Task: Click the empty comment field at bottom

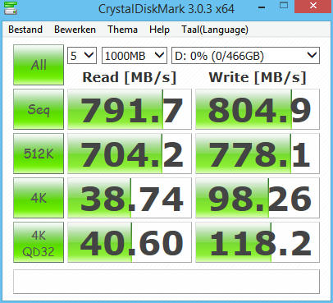Action: (x=166, y=282)
